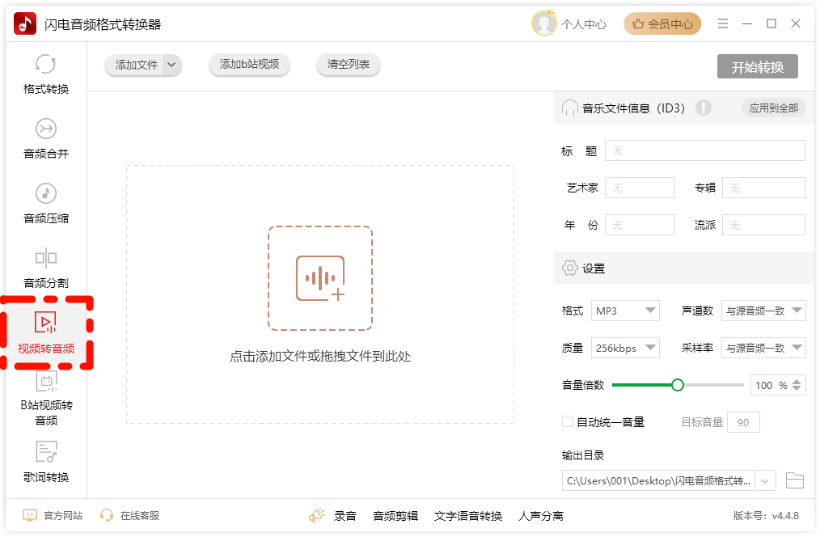Screen dimensions: 820x537
Task: Click the 目标音量 value field showing 90
Action: 743,422
